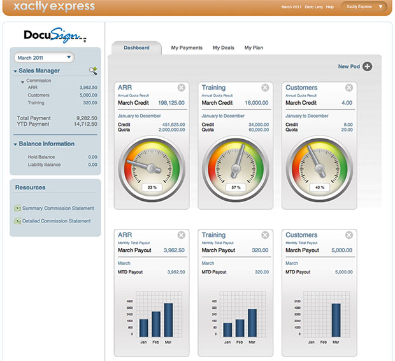Click Customers March Credit value 4.00
The image size is (395, 361).
[347, 103]
